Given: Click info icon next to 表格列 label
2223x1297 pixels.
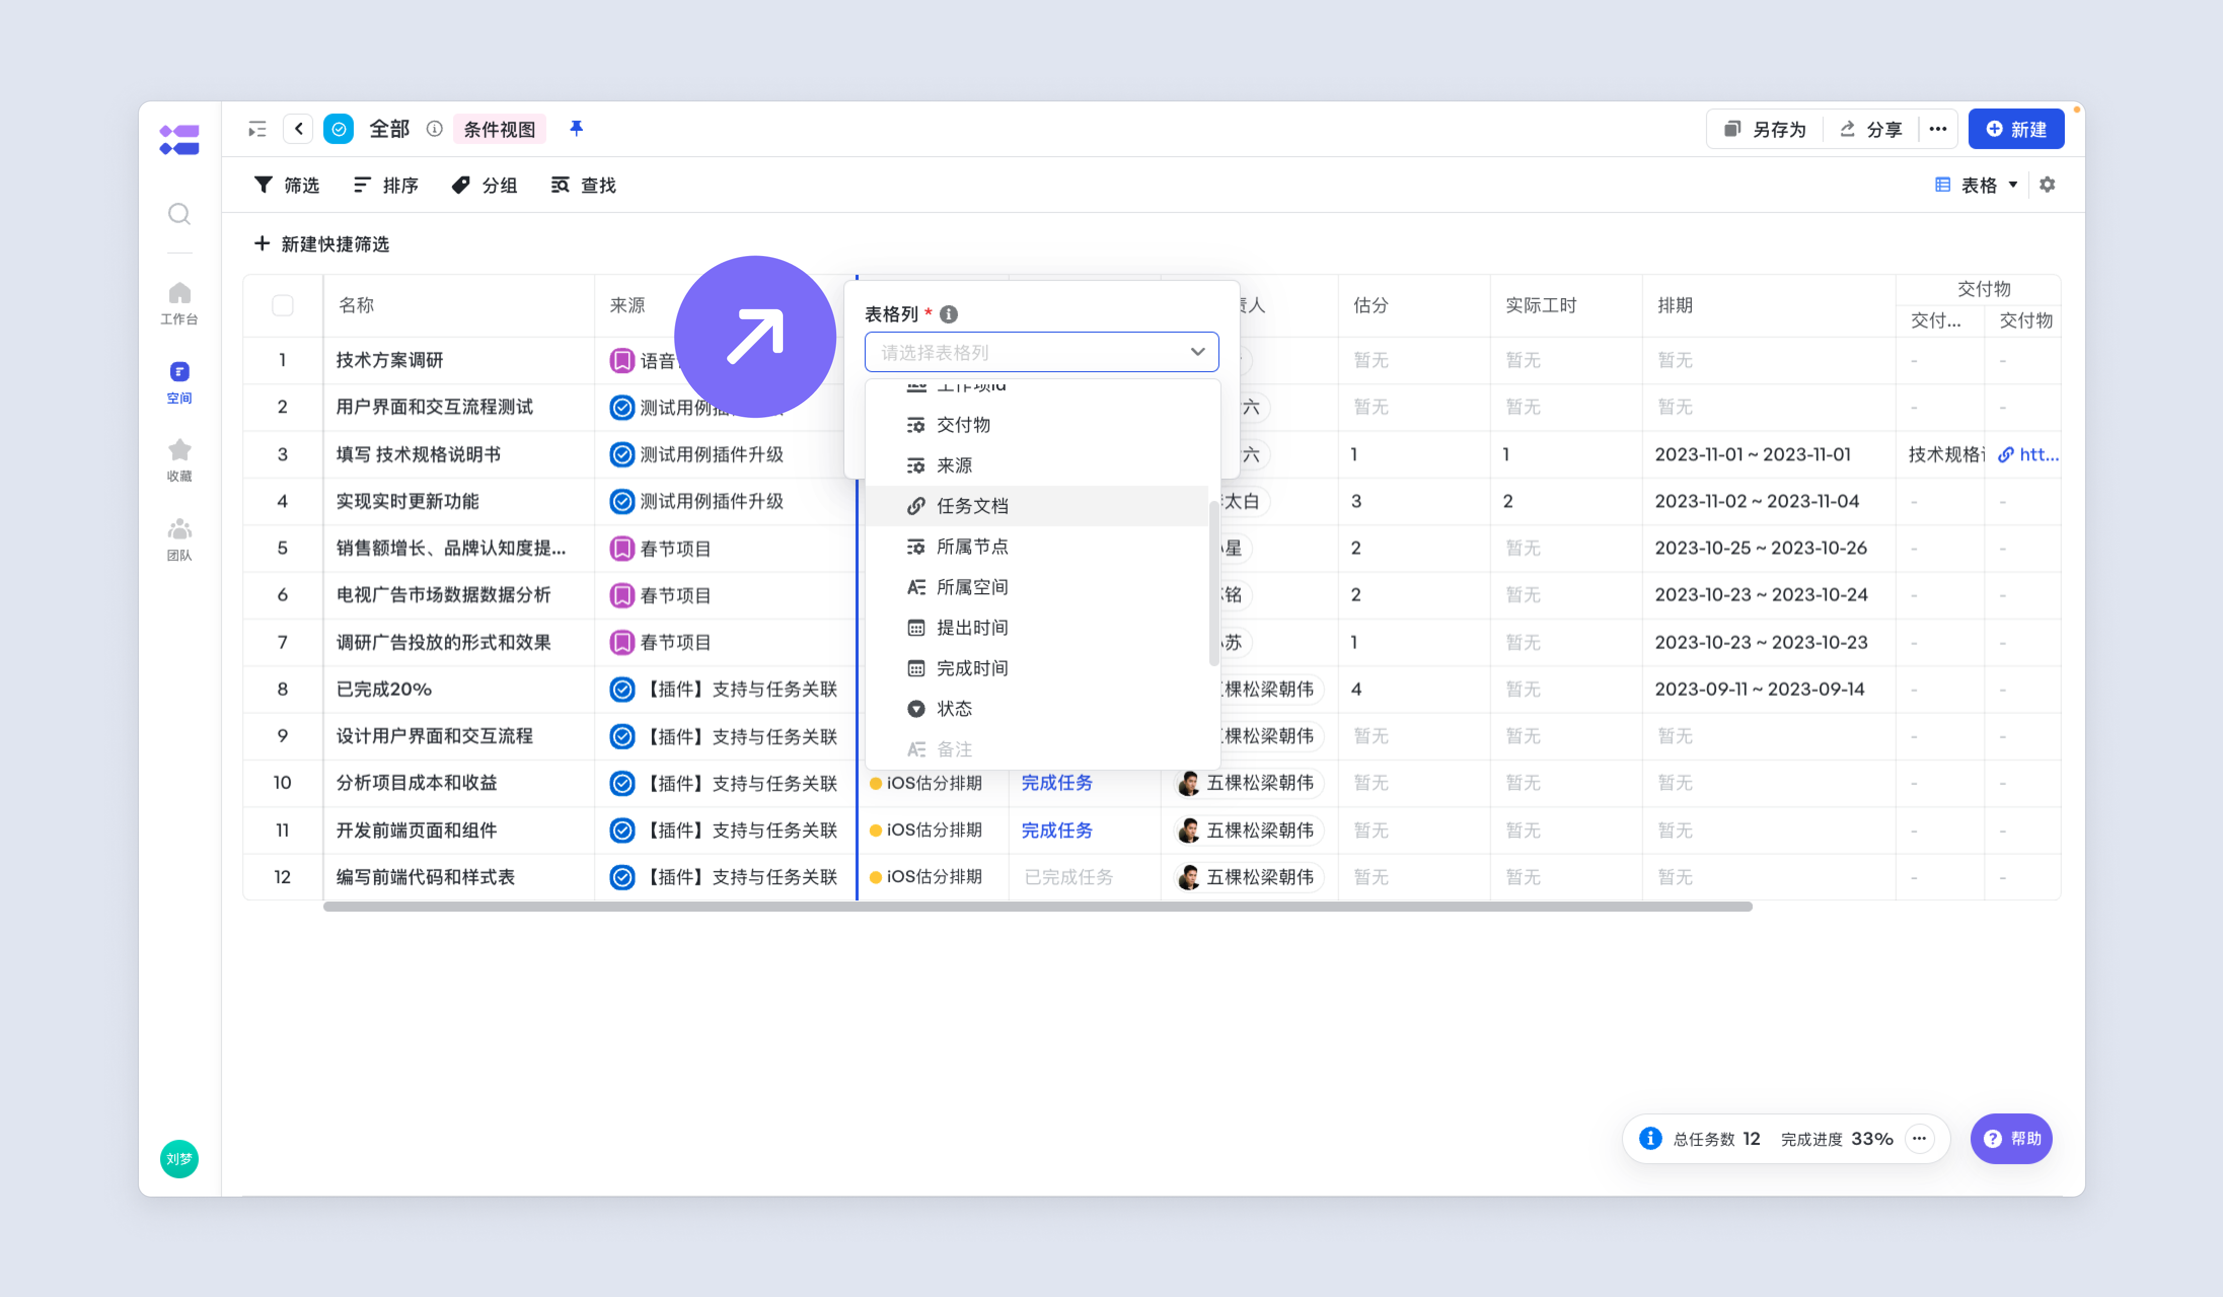Looking at the screenshot, I should [x=948, y=314].
